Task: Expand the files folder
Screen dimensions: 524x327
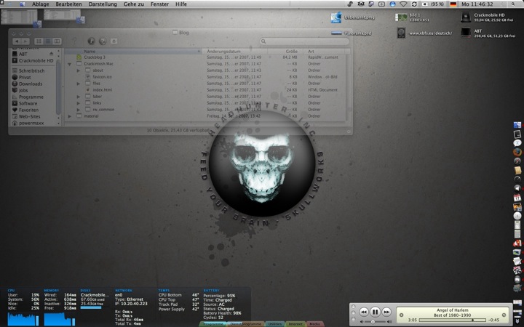Action: [x=78, y=84]
